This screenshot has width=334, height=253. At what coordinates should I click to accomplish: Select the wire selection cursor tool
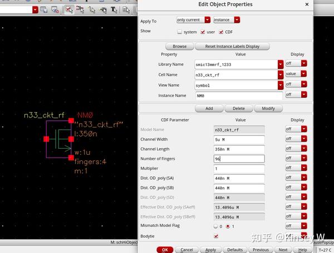click(92, 10)
